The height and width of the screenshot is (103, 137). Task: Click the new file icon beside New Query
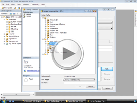click(15, 8)
